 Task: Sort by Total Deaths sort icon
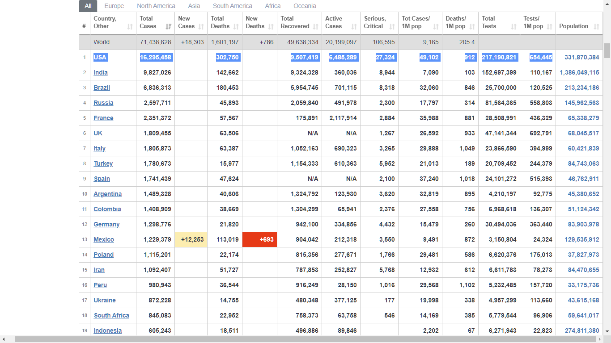(x=236, y=27)
